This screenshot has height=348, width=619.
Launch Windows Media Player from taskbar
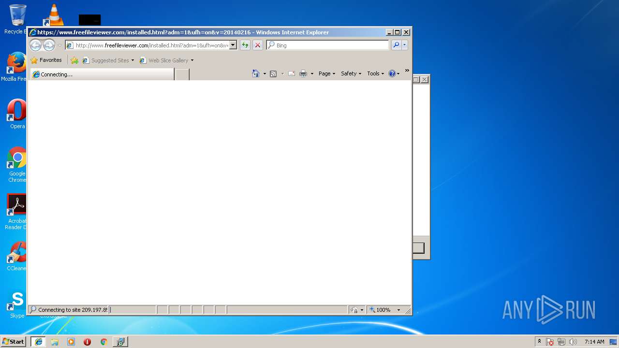tap(71, 342)
